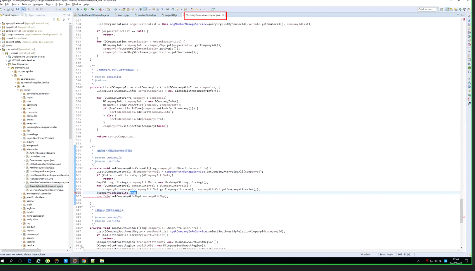Switch to the Type Hierarchy view tab
The image size is (475, 271).
(35, 15)
